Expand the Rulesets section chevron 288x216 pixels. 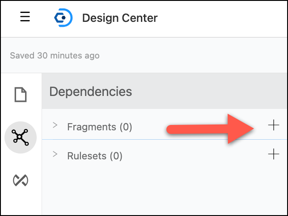point(55,154)
